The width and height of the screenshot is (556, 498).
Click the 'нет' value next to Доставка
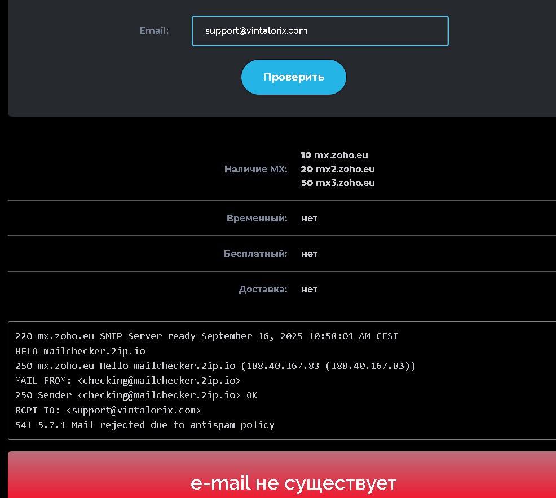click(x=309, y=290)
